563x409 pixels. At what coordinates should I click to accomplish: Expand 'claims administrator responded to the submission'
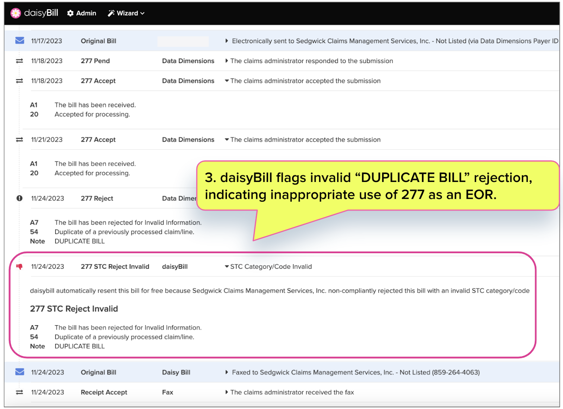click(x=227, y=61)
